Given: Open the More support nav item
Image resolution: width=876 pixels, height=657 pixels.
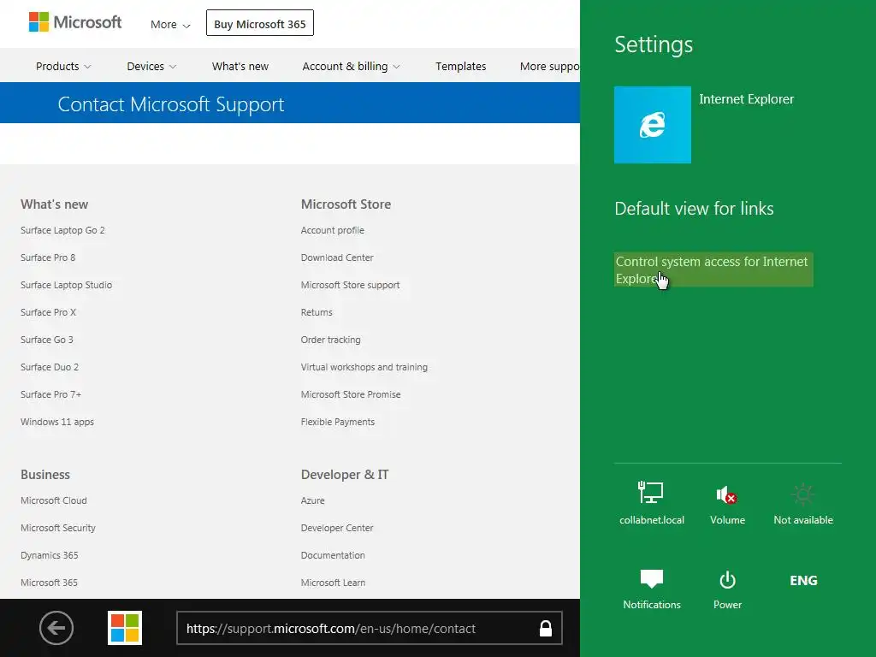Looking at the screenshot, I should [550, 67].
